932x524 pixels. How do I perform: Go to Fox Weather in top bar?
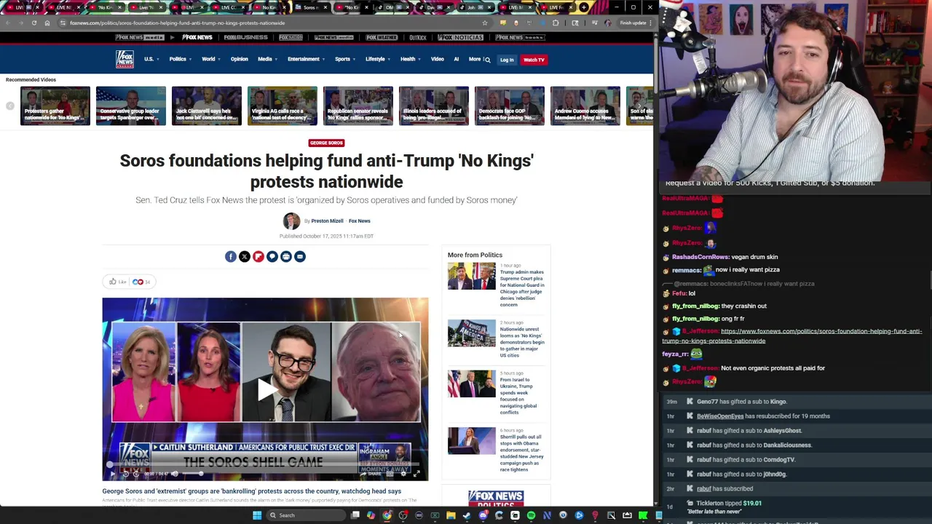coord(382,37)
